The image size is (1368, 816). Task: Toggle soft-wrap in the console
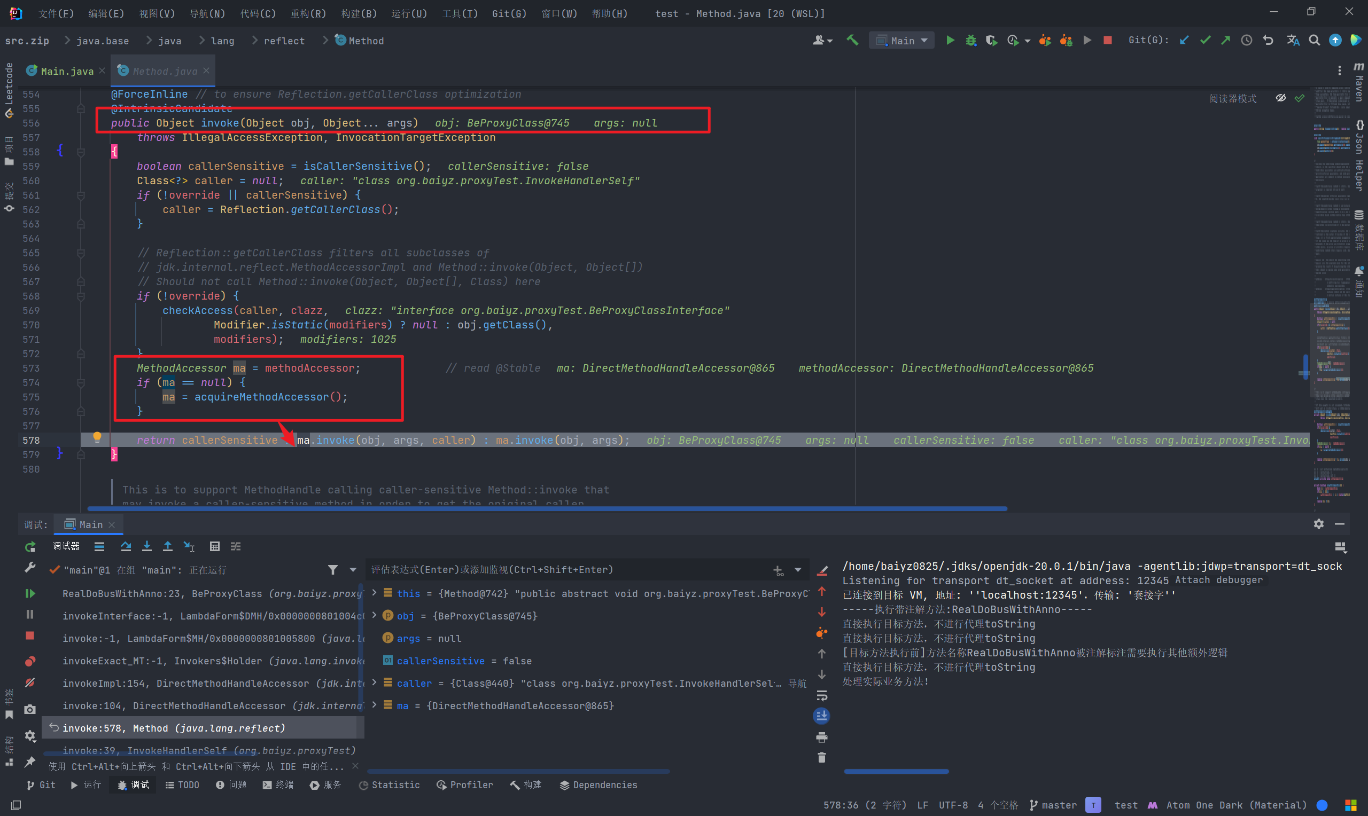click(x=822, y=696)
